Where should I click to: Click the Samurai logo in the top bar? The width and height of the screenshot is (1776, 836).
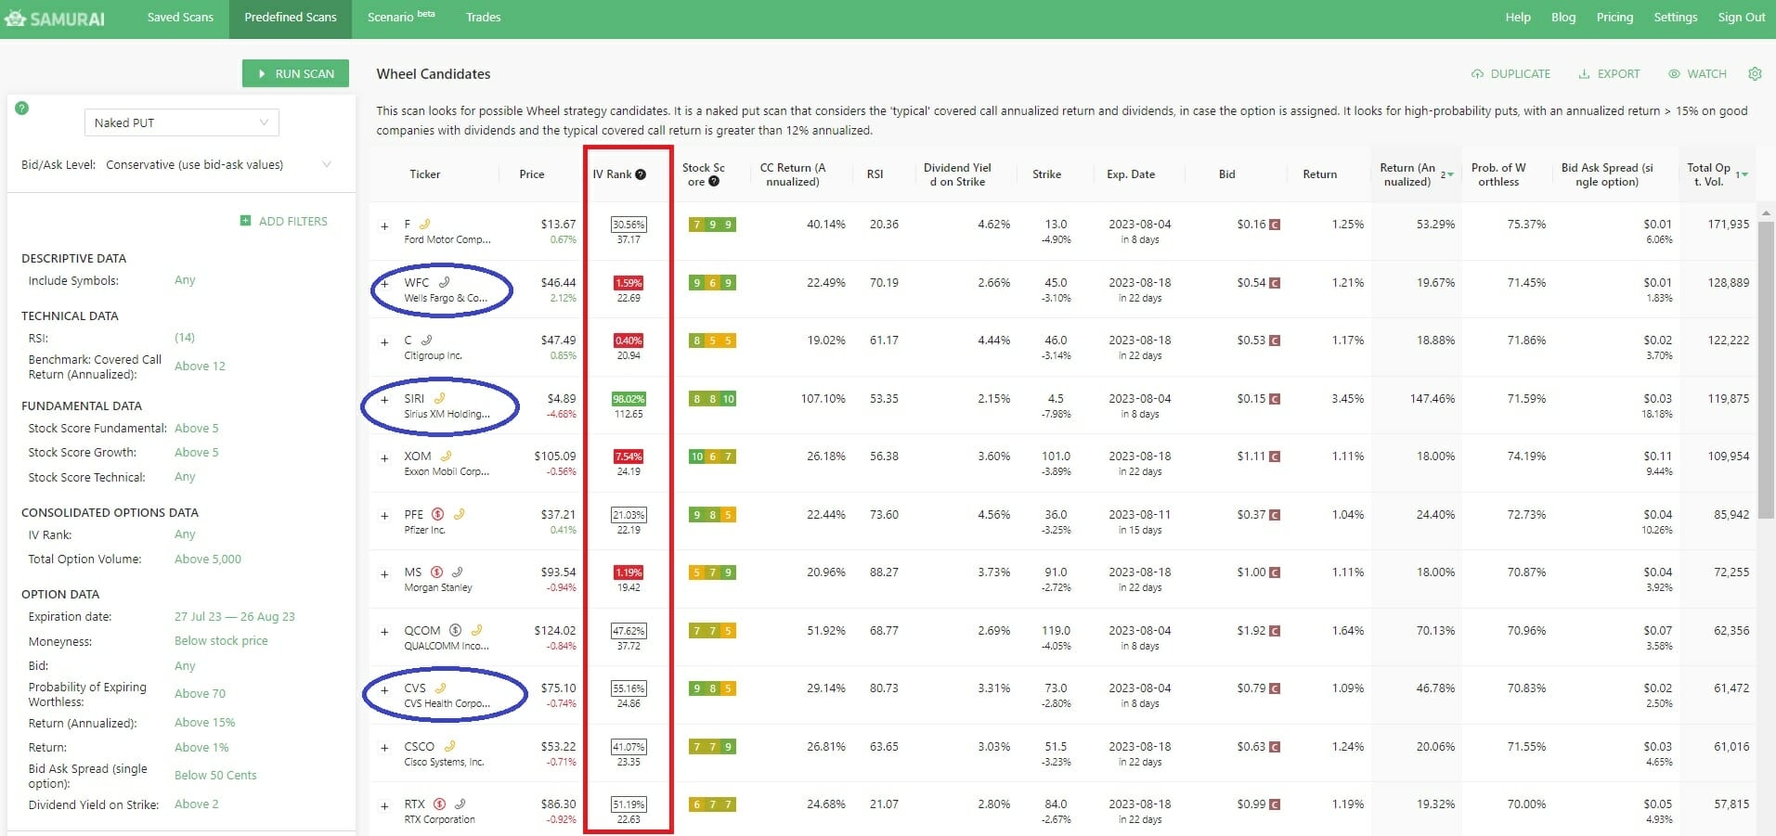[x=56, y=17]
